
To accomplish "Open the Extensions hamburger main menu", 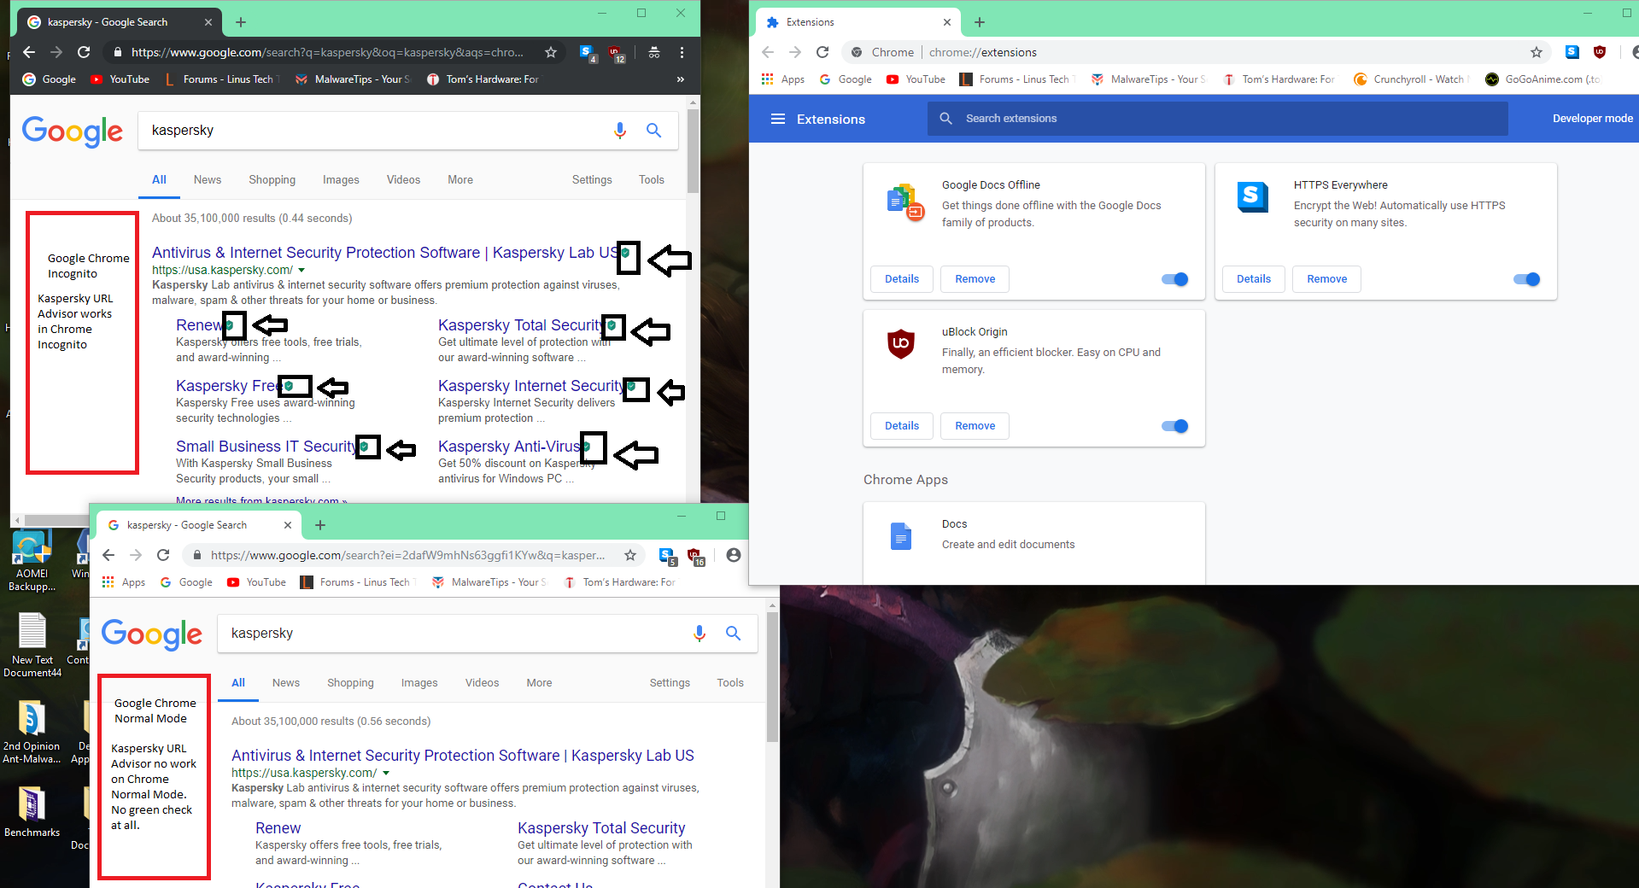I will 778,119.
